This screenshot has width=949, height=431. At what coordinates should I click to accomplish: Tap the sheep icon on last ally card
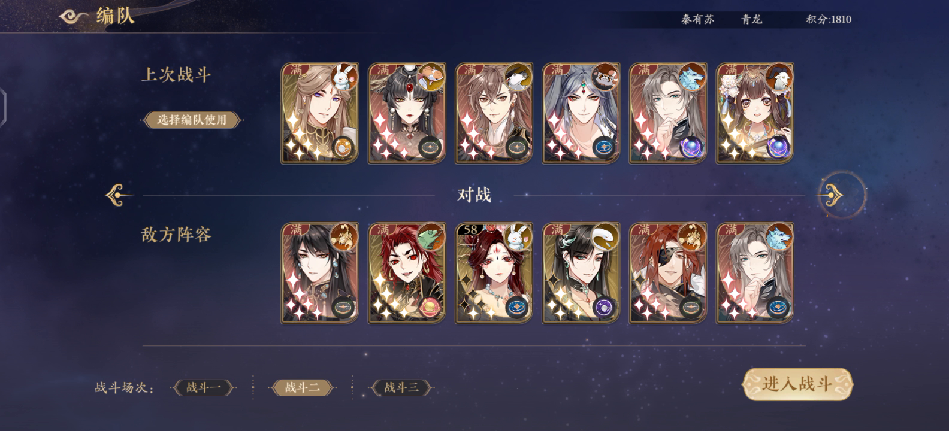779,77
